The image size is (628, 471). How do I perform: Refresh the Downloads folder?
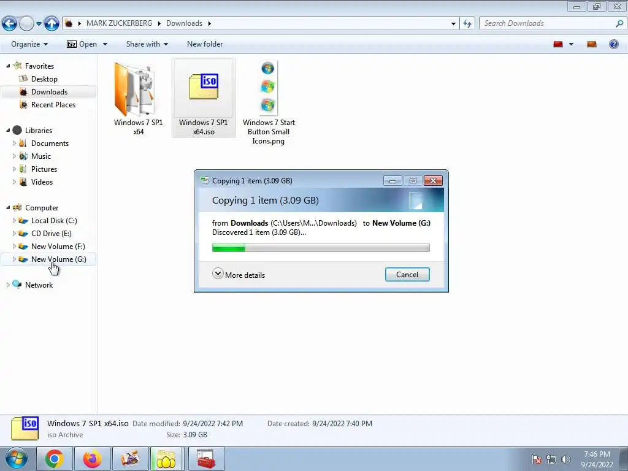(467, 24)
